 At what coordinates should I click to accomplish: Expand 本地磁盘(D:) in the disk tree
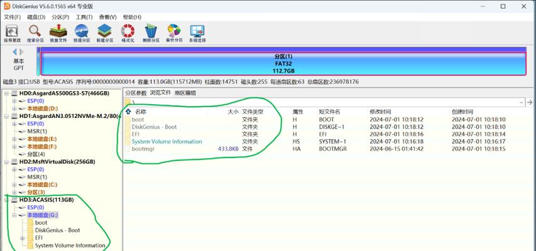pos(14,109)
